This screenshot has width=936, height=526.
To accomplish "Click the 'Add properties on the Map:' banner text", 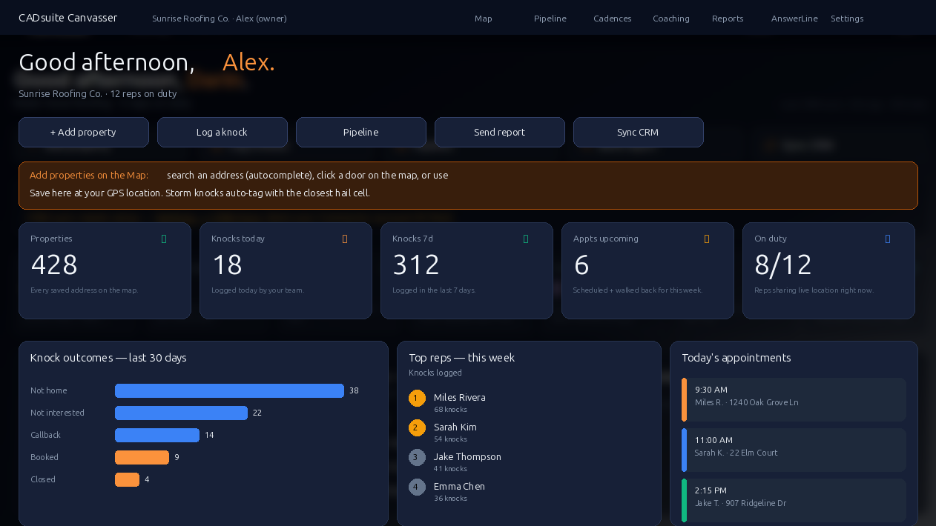I will pos(89,176).
